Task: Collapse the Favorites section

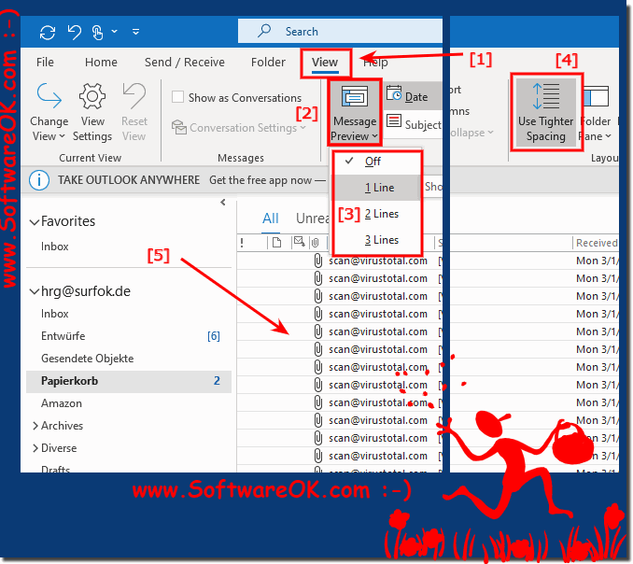Action: tap(35, 221)
